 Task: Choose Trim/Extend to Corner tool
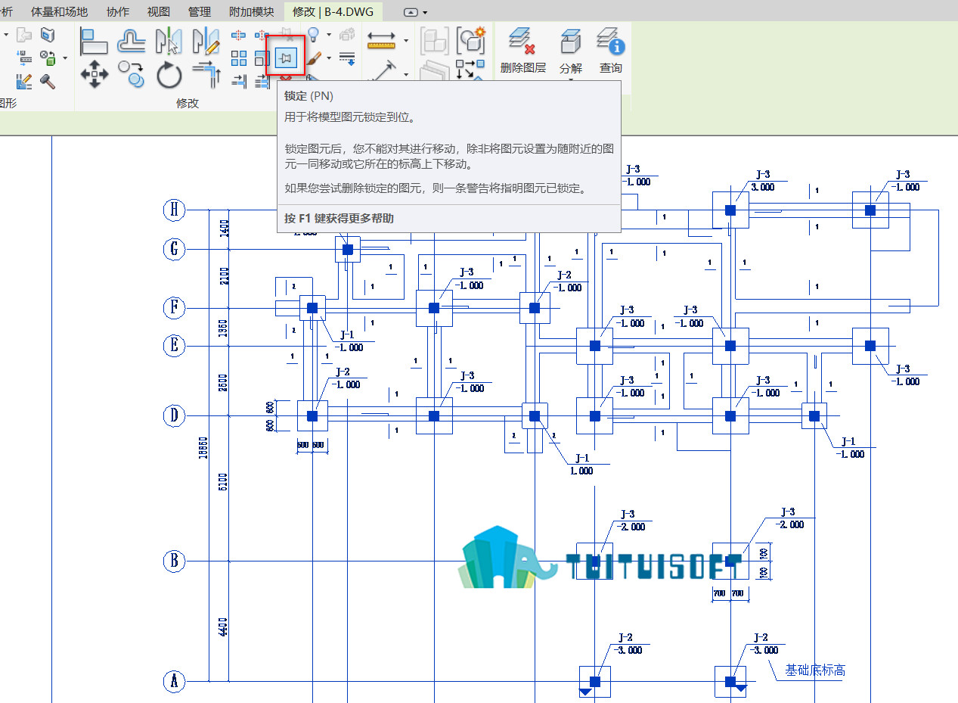point(206,75)
